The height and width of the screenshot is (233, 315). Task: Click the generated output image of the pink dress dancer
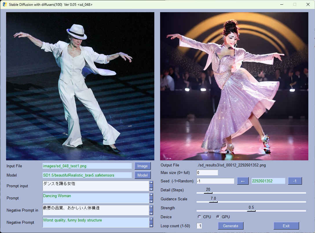coord(234,86)
